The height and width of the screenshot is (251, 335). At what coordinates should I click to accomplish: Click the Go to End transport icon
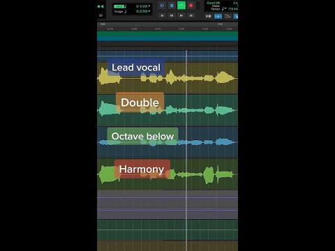pos(191,15)
